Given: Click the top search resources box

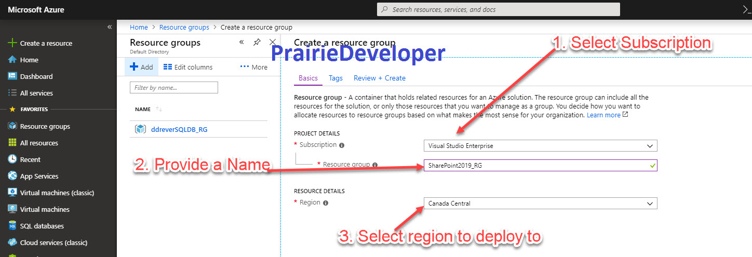Looking at the screenshot, I should coord(499,9).
